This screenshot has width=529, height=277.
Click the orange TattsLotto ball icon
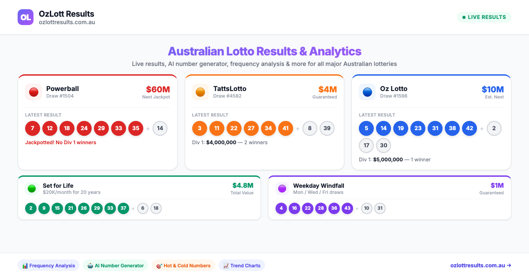coord(201,92)
